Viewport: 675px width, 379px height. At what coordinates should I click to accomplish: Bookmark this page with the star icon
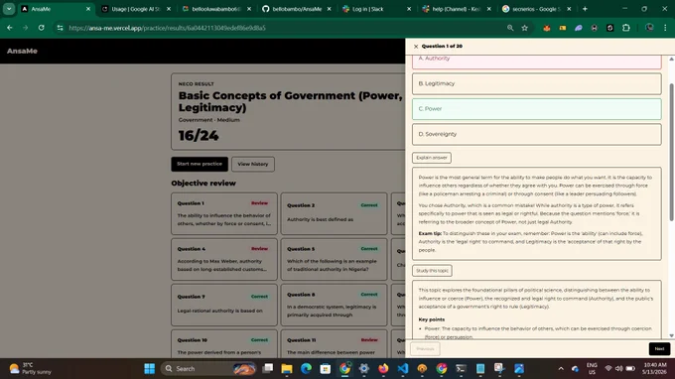[524, 28]
